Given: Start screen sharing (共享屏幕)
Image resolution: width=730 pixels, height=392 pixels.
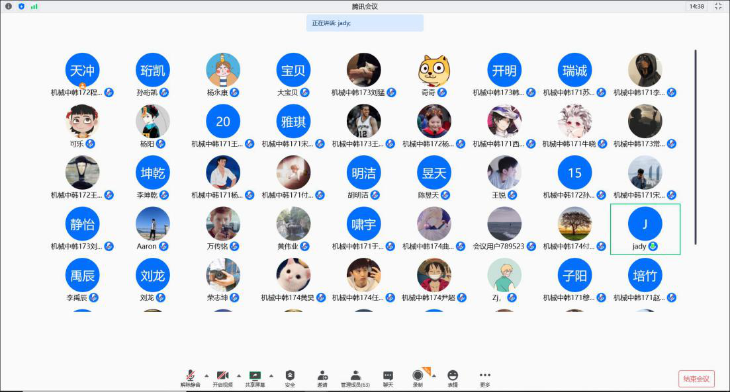Looking at the screenshot, I should 255,377.
